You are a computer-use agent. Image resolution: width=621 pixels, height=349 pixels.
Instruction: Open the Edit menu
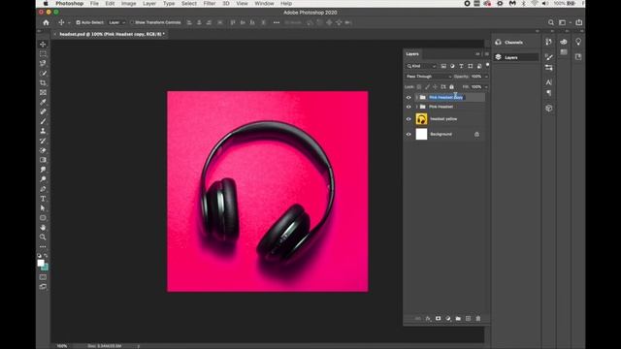110,4
